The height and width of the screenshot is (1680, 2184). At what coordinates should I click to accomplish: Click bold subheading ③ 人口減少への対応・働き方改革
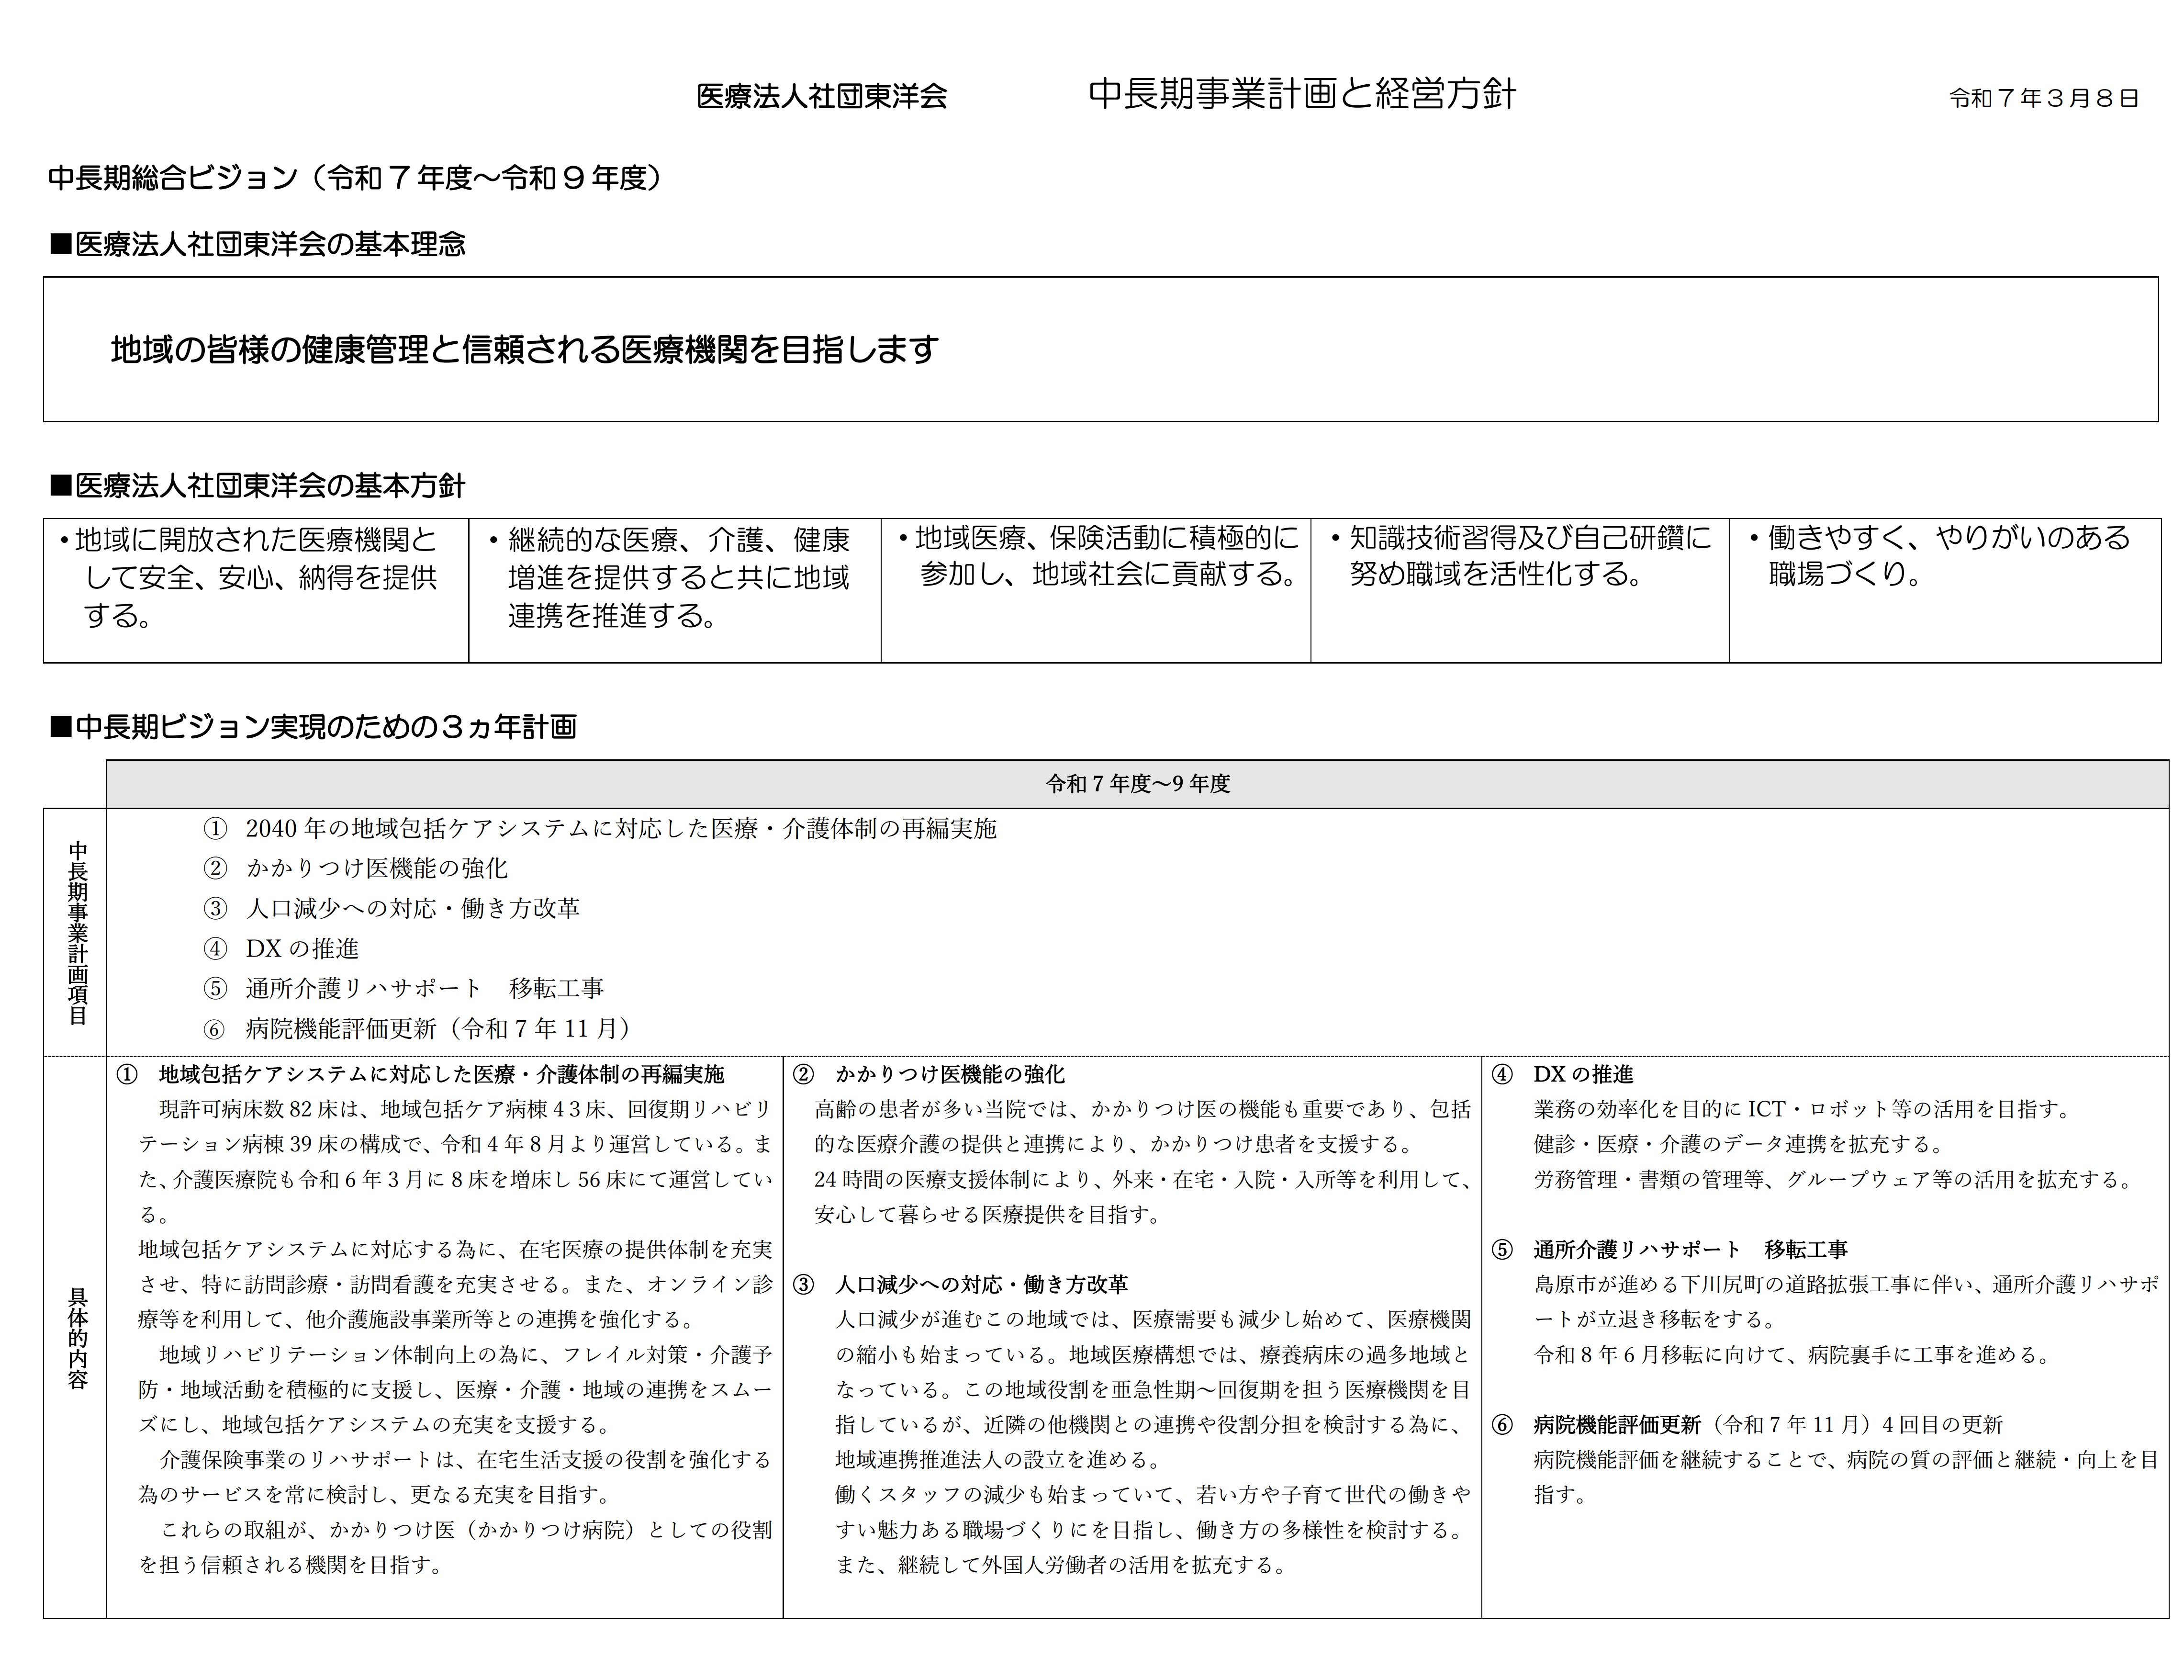pyautogui.click(x=962, y=1284)
